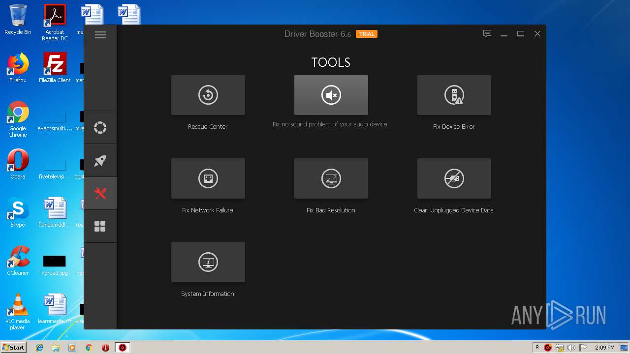The height and width of the screenshot is (354, 630).
Task: Open Opera from the taskbar
Action: click(x=105, y=348)
